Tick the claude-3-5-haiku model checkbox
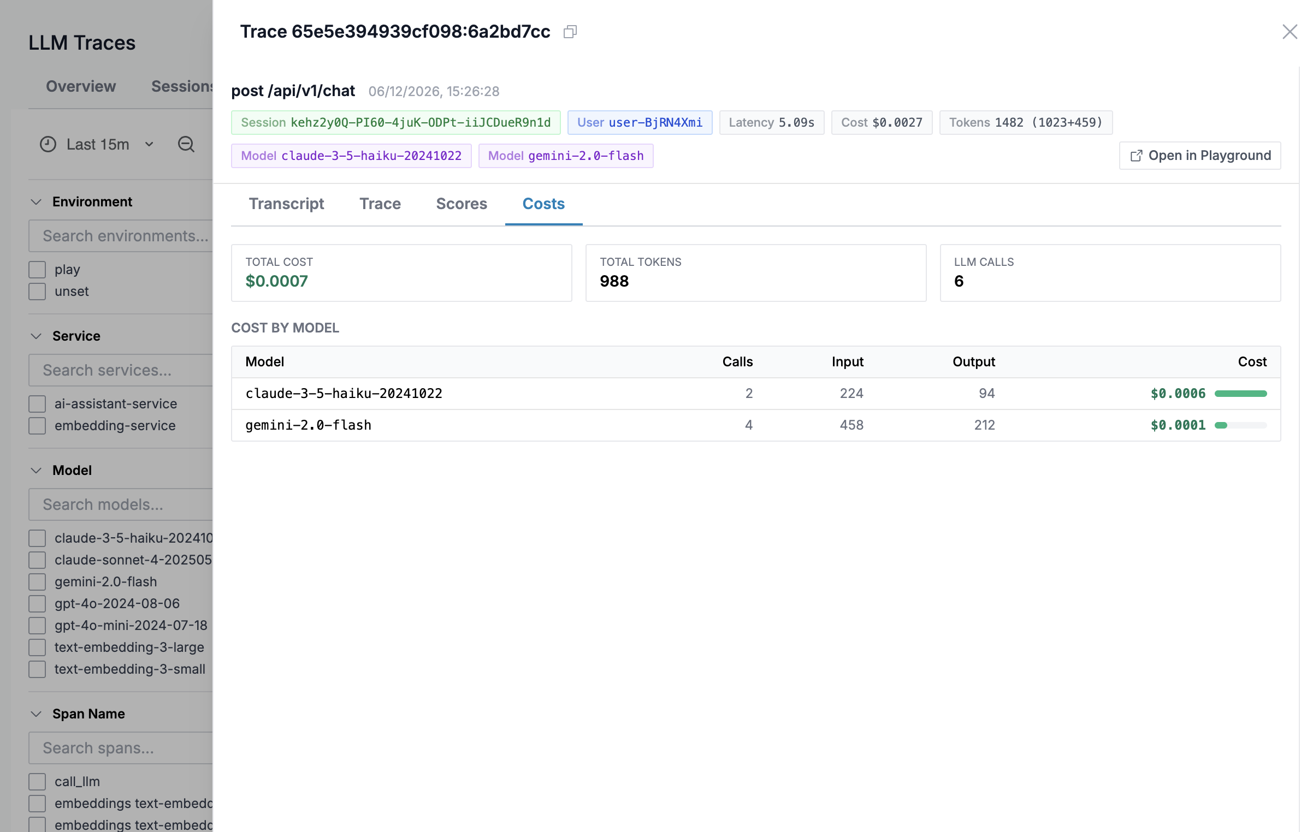Viewport: 1301px width, 832px height. tap(37, 538)
